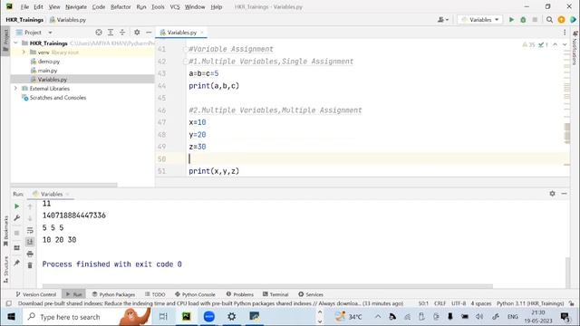Screen dimensions: 580x326
Task: Open Search Everywhere magnifier icon
Action: coord(549,20)
